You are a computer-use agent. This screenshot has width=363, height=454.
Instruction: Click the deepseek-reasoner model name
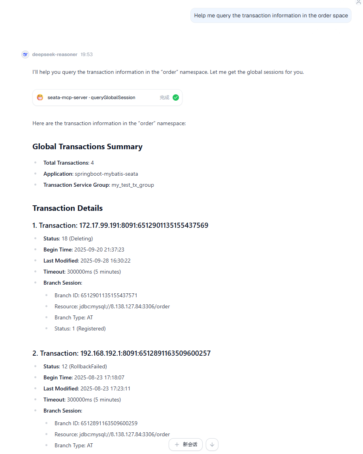(x=55, y=54)
